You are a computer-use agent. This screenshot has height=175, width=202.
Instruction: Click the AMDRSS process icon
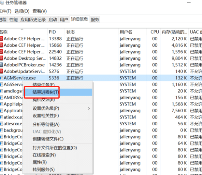[1, 98]
